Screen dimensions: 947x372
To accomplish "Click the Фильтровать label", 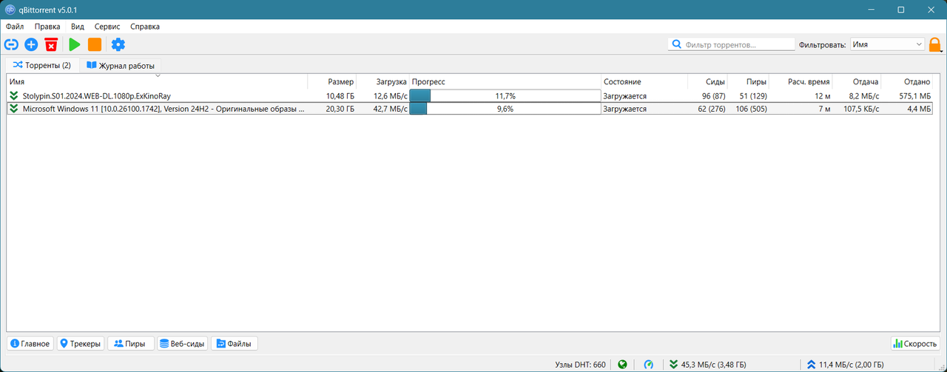I will pyautogui.click(x=822, y=44).
